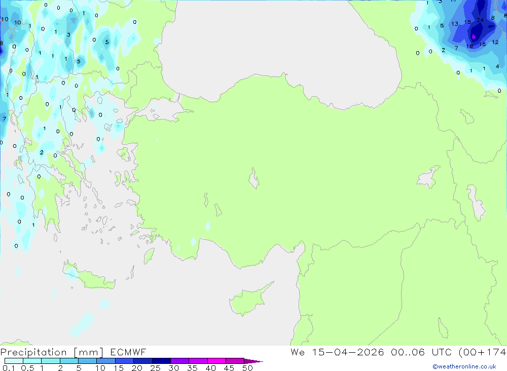Pick the 2–5 mm legend color swatch
507x371 pixels.
(x=69, y=361)
